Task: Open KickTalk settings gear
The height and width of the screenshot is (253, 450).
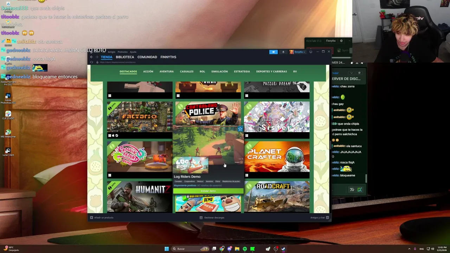Action: [341, 41]
